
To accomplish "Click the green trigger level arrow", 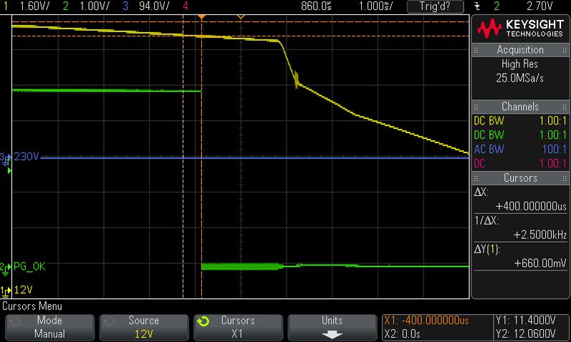I will (x=9, y=170).
